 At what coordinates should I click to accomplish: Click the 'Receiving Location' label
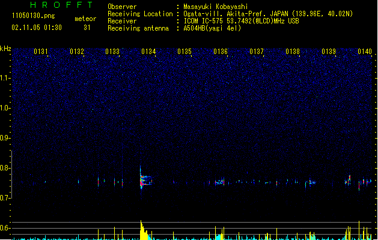(140, 14)
